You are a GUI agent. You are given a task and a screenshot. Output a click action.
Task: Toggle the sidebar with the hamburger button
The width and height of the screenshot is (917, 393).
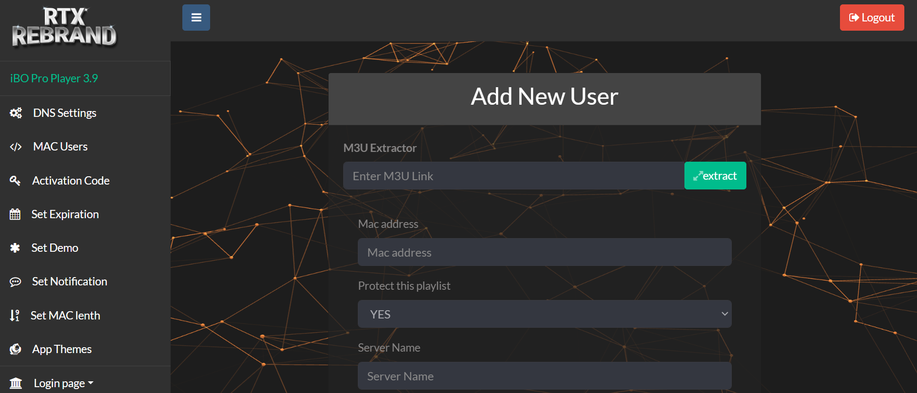click(196, 18)
